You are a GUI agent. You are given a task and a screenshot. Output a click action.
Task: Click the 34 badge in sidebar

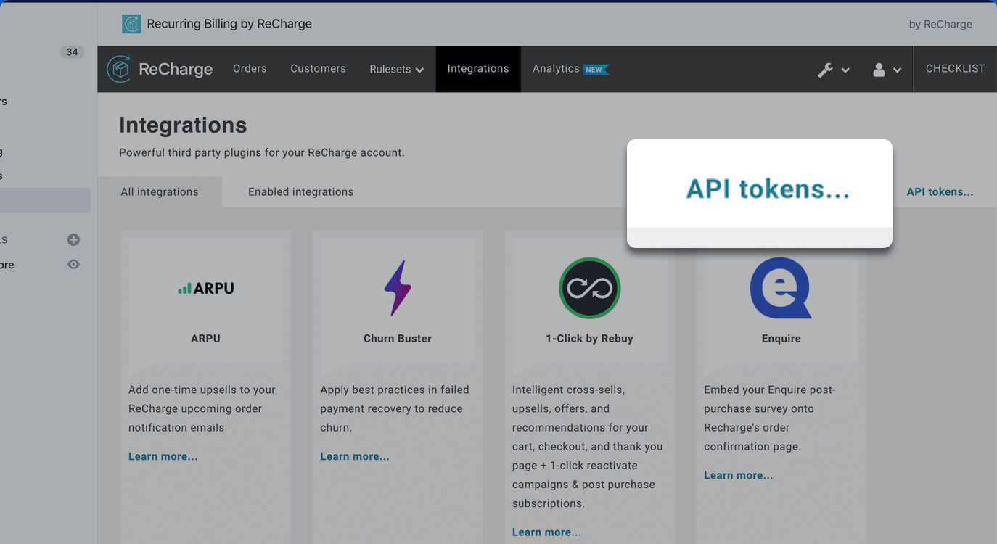(72, 52)
